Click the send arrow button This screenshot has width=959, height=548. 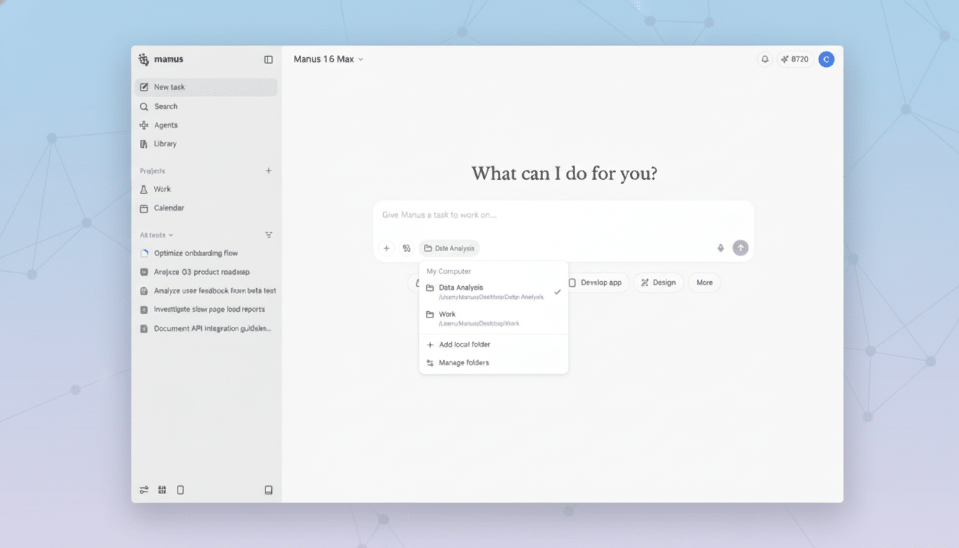(x=741, y=248)
